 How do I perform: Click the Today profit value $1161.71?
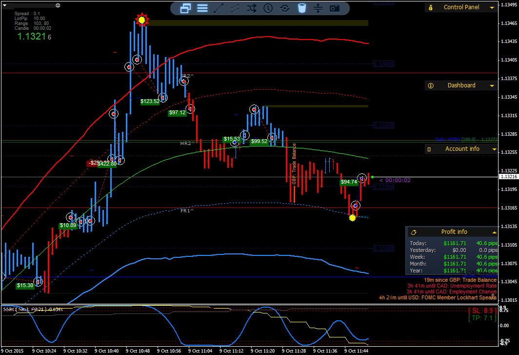[x=455, y=243]
